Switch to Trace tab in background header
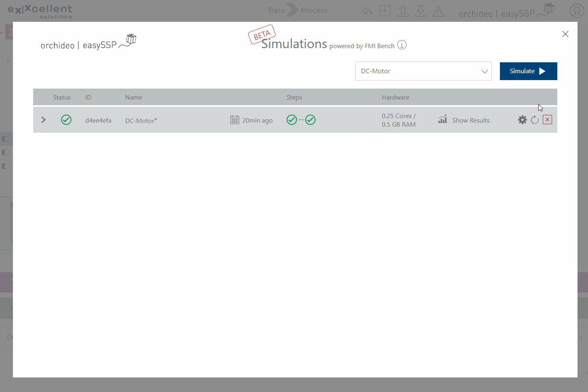588x392 pixels. [x=276, y=11]
